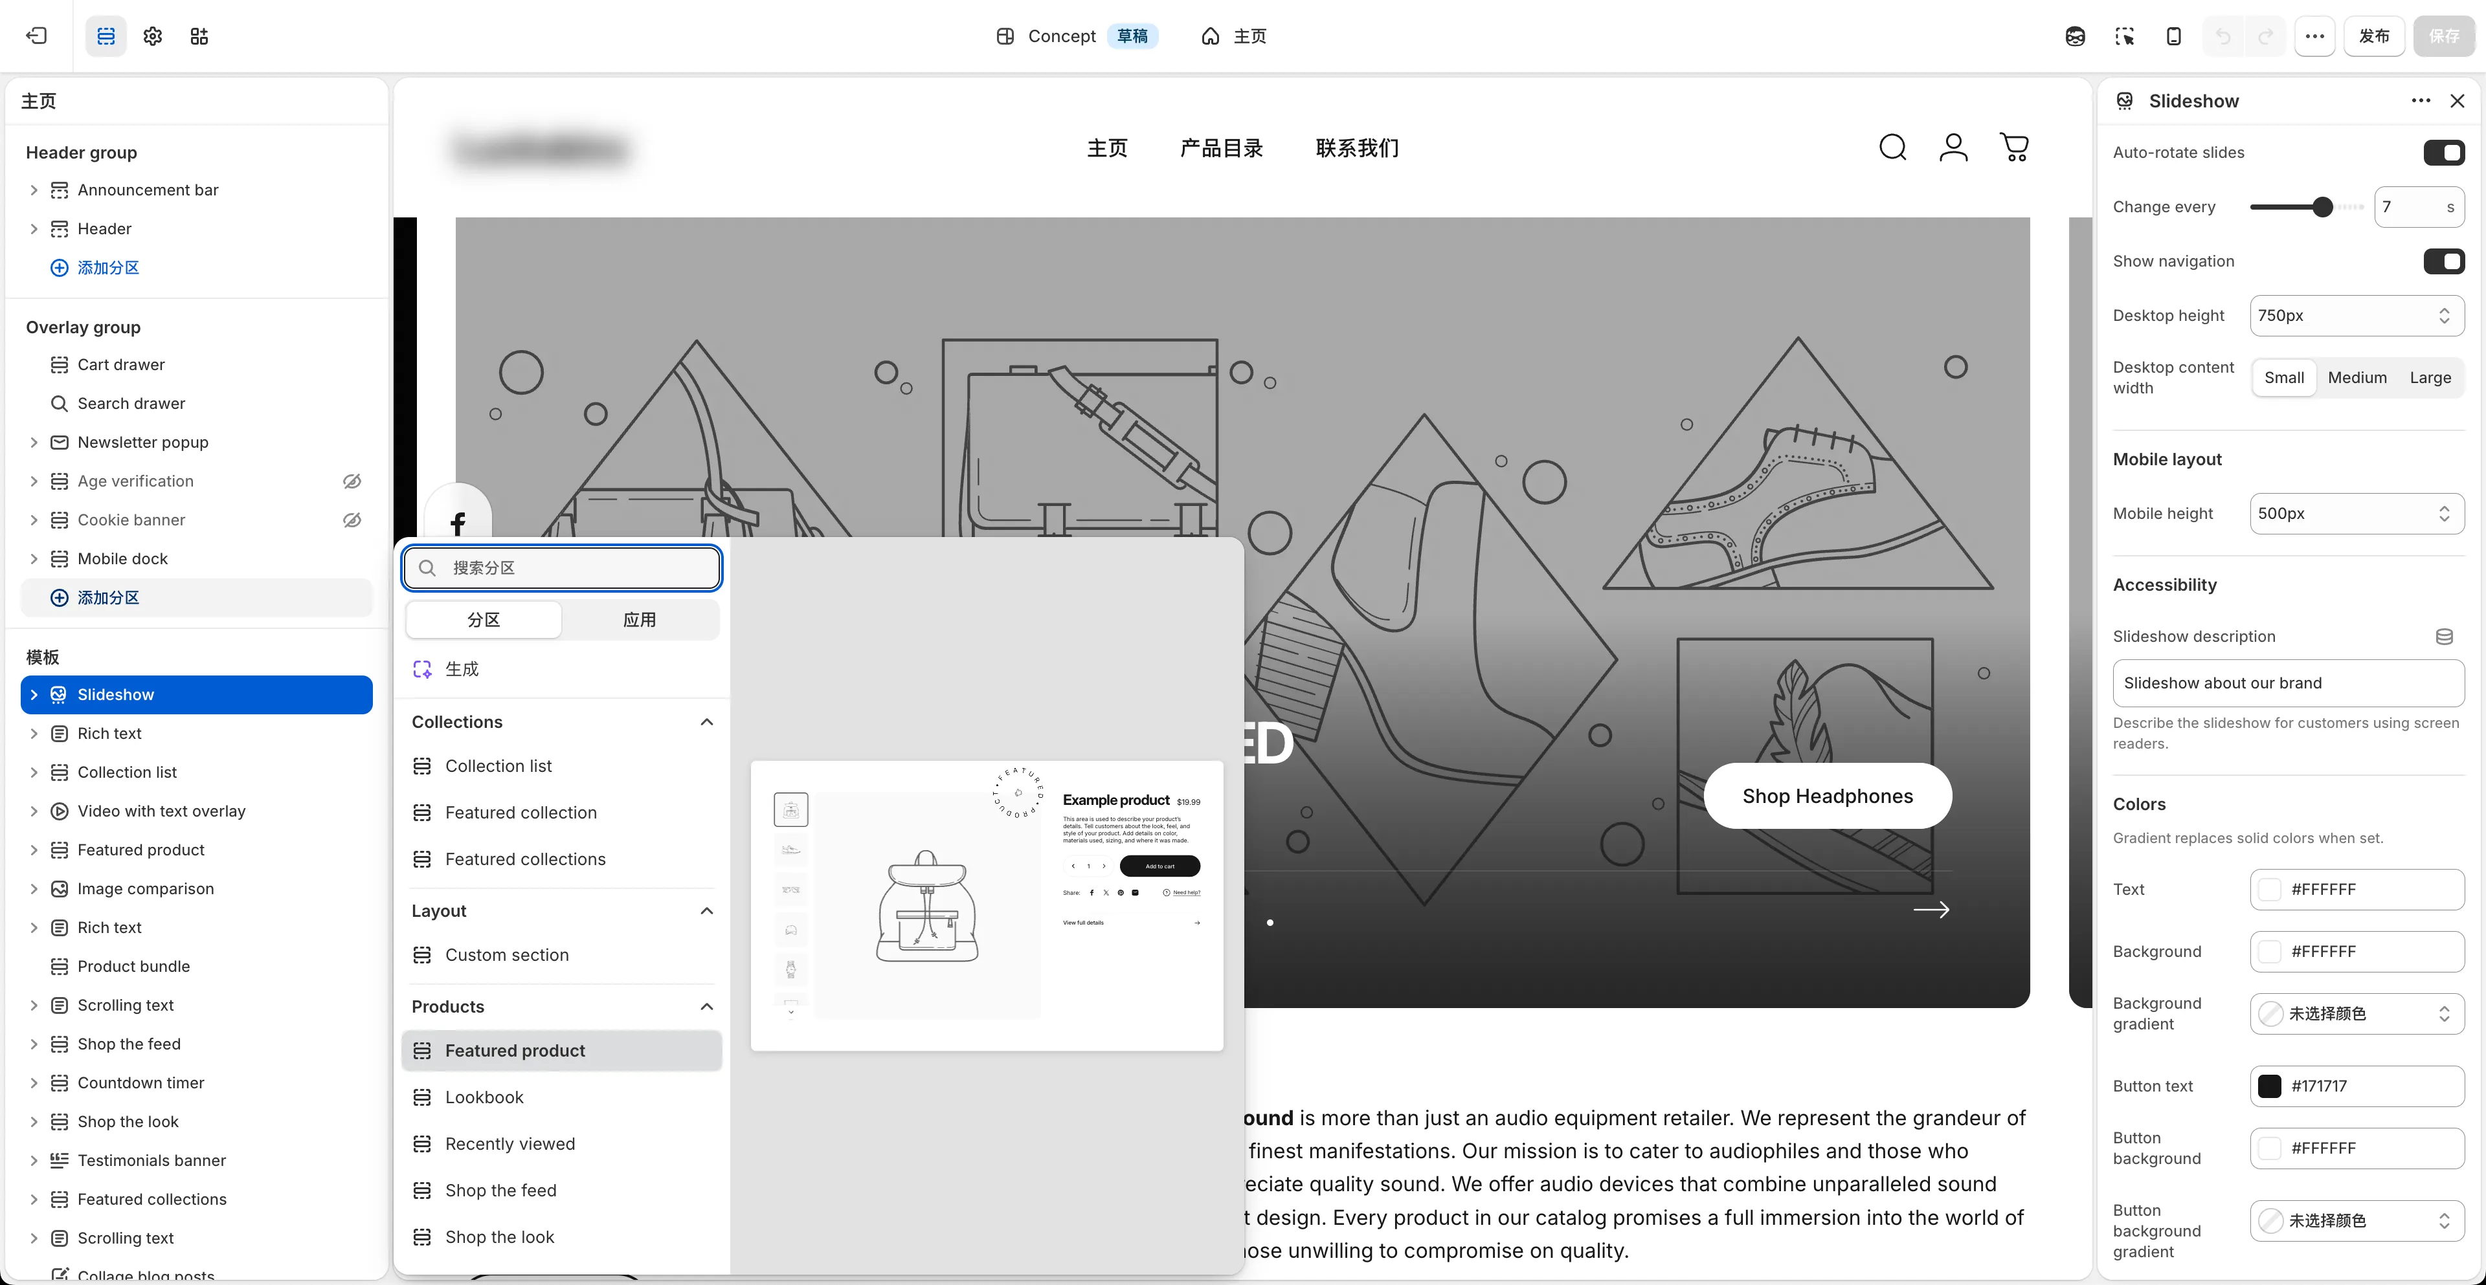Open the Desktop height dropdown
Image resolution: width=2486 pixels, height=1285 pixels.
(x=2357, y=316)
